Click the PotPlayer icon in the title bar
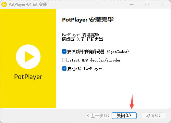The height and width of the screenshot is (123, 171). coord(4,4)
